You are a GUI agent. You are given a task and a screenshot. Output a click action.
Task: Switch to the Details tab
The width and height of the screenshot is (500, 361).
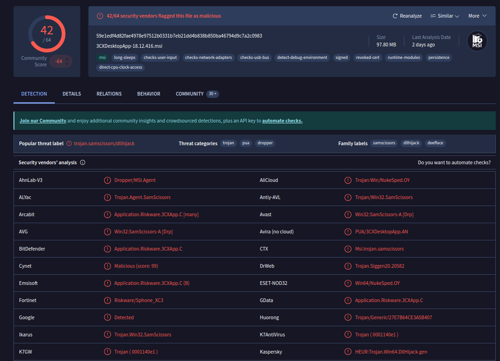[71, 94]
